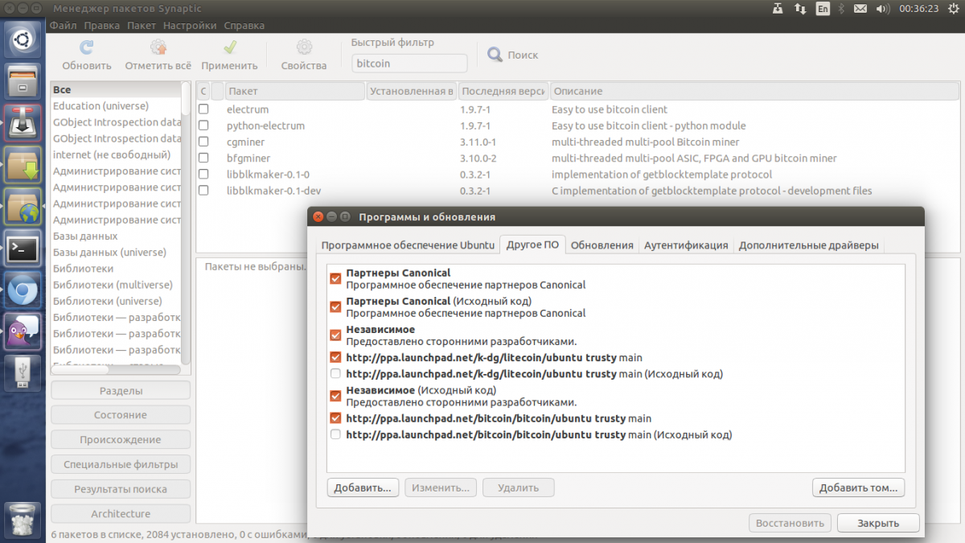Click the Разделы filter button

(x=121, y=391)
